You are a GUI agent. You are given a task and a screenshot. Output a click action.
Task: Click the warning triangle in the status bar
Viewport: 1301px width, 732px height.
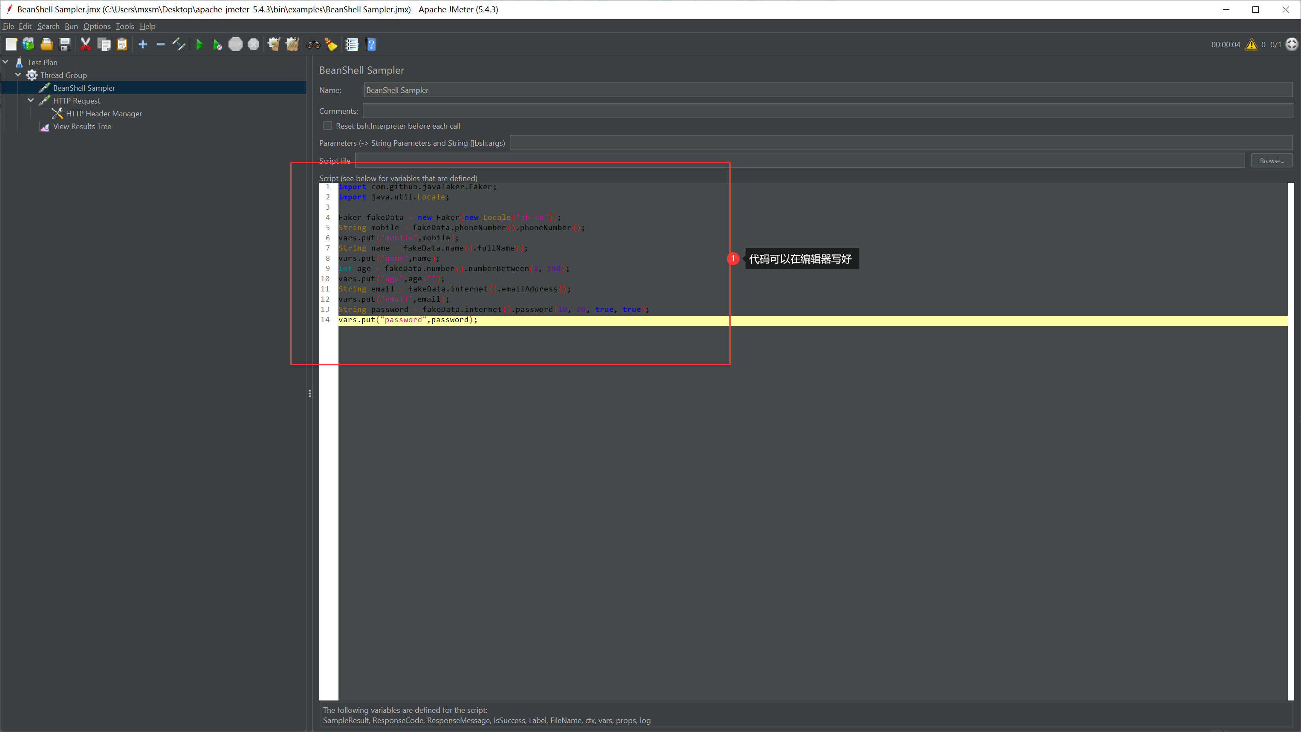[x=1252, y=44]
